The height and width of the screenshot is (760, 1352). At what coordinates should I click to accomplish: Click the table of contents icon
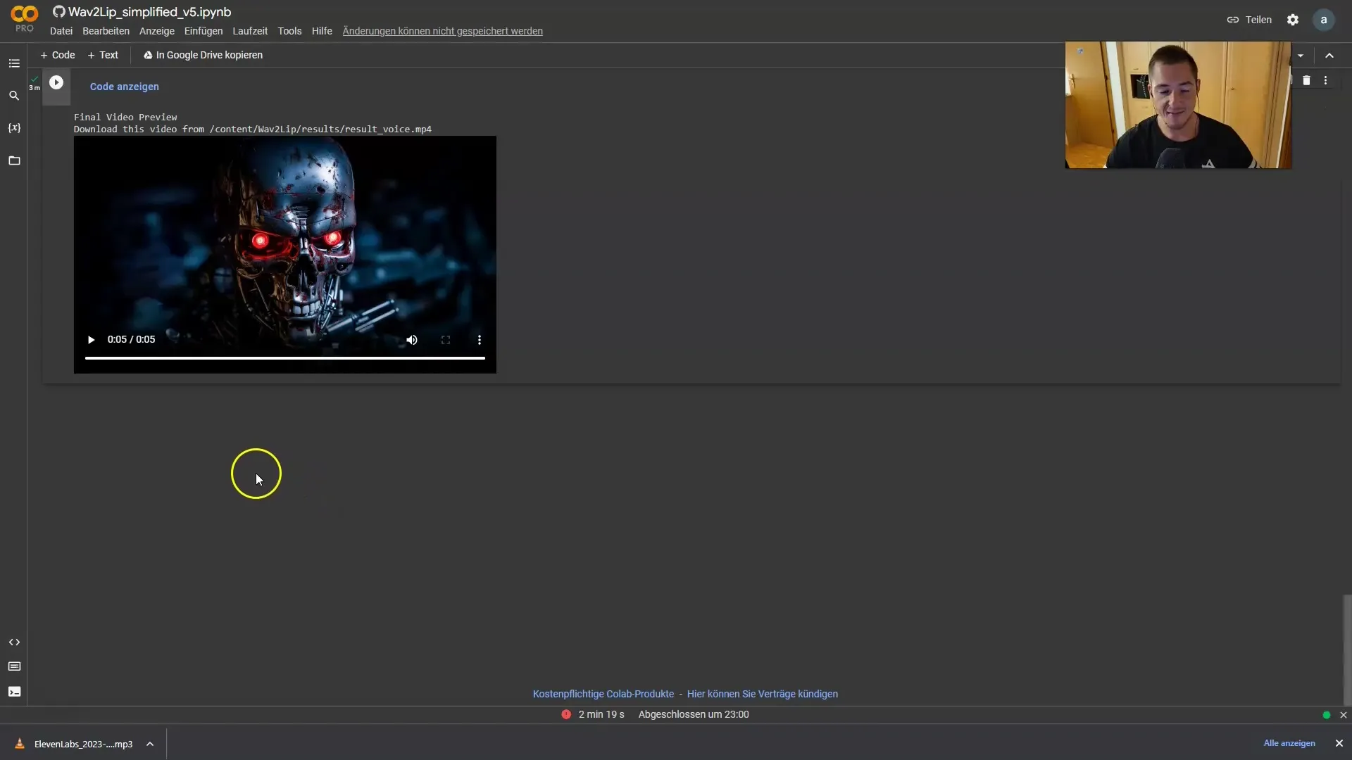pos(14,62)
